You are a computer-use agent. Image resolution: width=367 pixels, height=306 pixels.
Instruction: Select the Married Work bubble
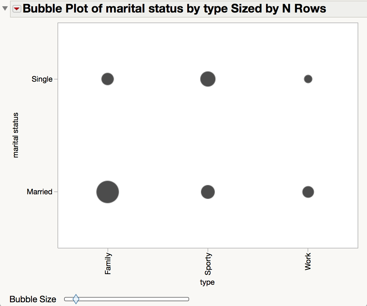308,192
